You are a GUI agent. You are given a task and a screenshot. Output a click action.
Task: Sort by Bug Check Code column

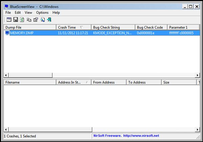point(151,27)
